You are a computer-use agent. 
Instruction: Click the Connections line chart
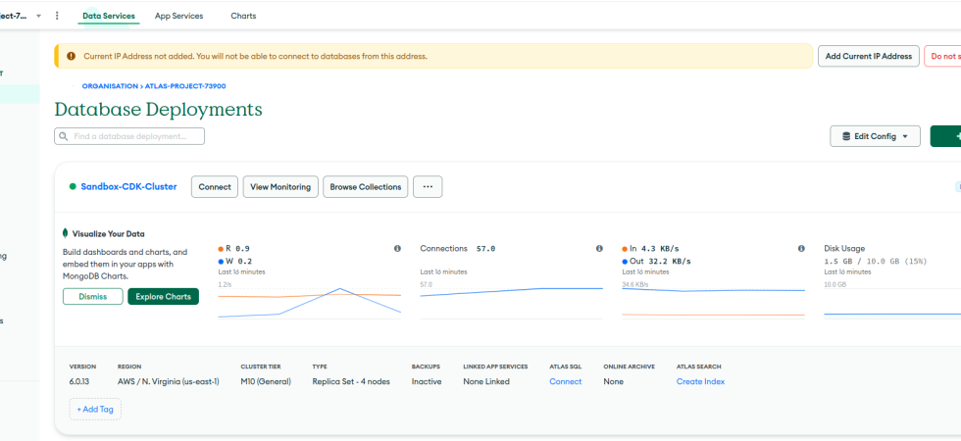511,302
